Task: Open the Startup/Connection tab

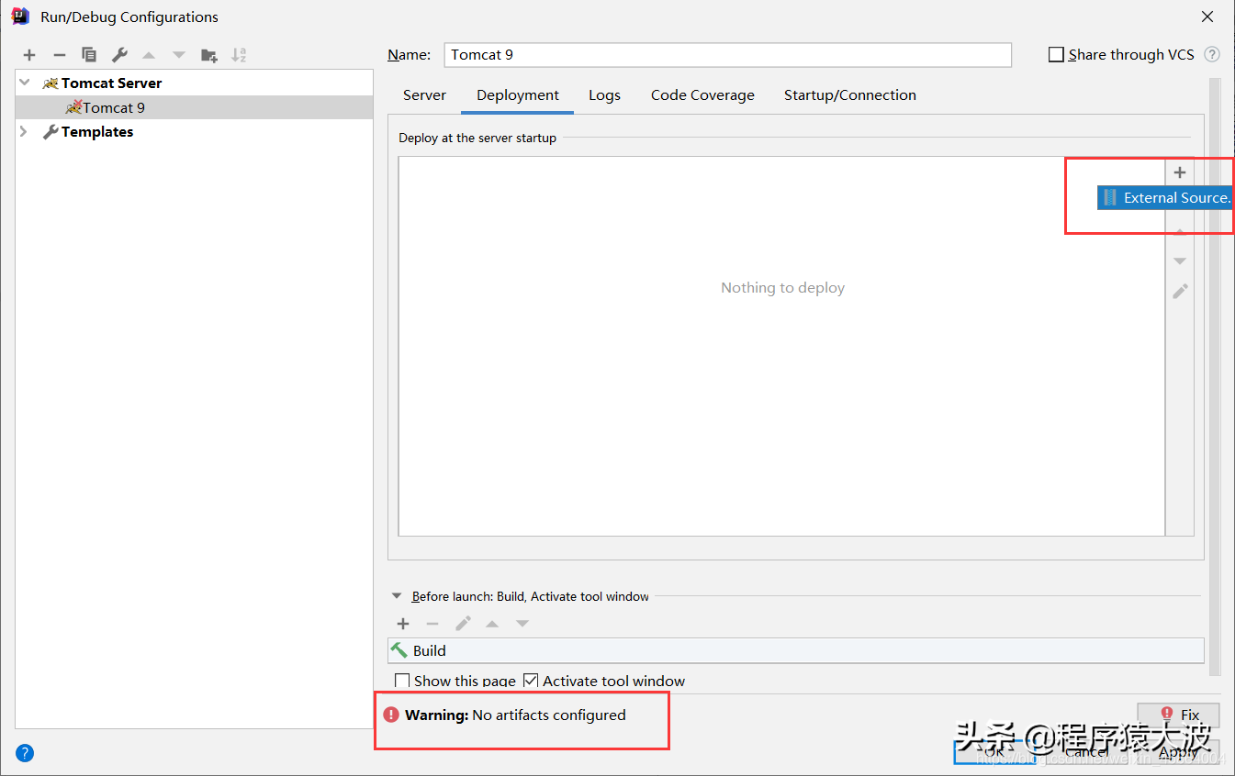Action: tap(849, 95)
